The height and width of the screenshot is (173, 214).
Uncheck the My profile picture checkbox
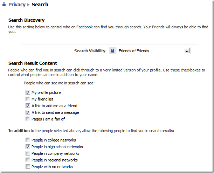[x=28, y=92]
